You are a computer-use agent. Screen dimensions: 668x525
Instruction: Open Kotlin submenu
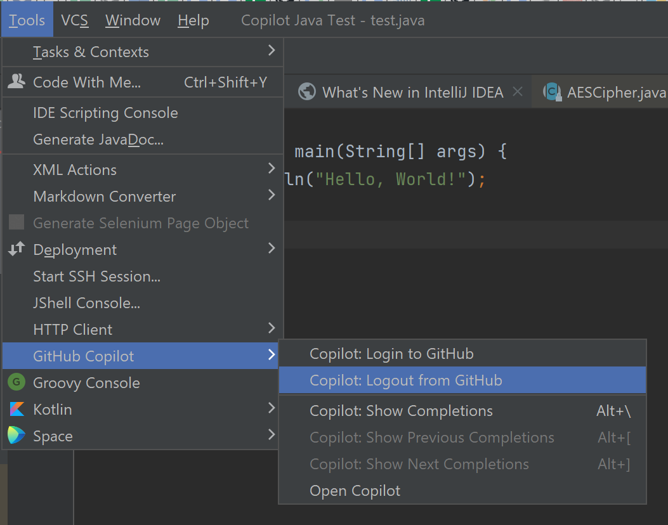(x=141, y=410)
